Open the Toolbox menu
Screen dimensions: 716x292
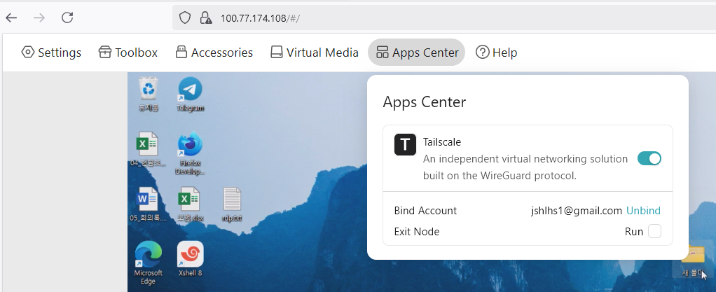point(128,53)
